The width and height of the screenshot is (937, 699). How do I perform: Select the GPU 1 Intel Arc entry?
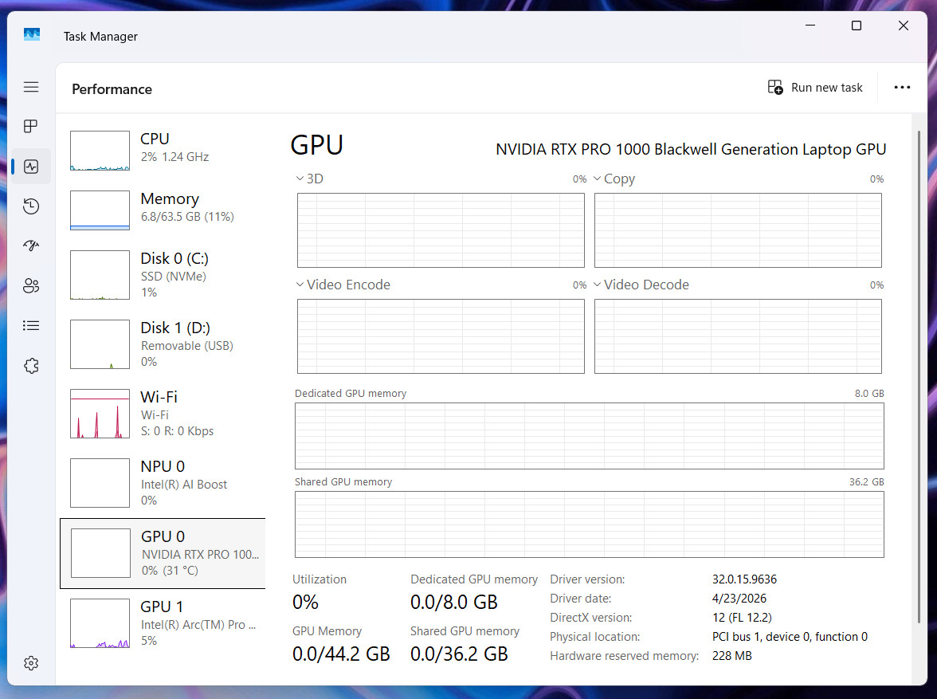[163, 623]
